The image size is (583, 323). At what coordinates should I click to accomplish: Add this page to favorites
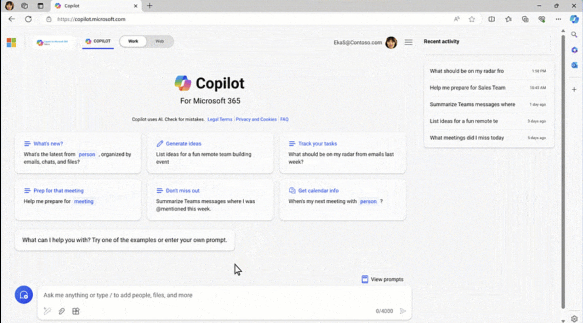point(472,19)
